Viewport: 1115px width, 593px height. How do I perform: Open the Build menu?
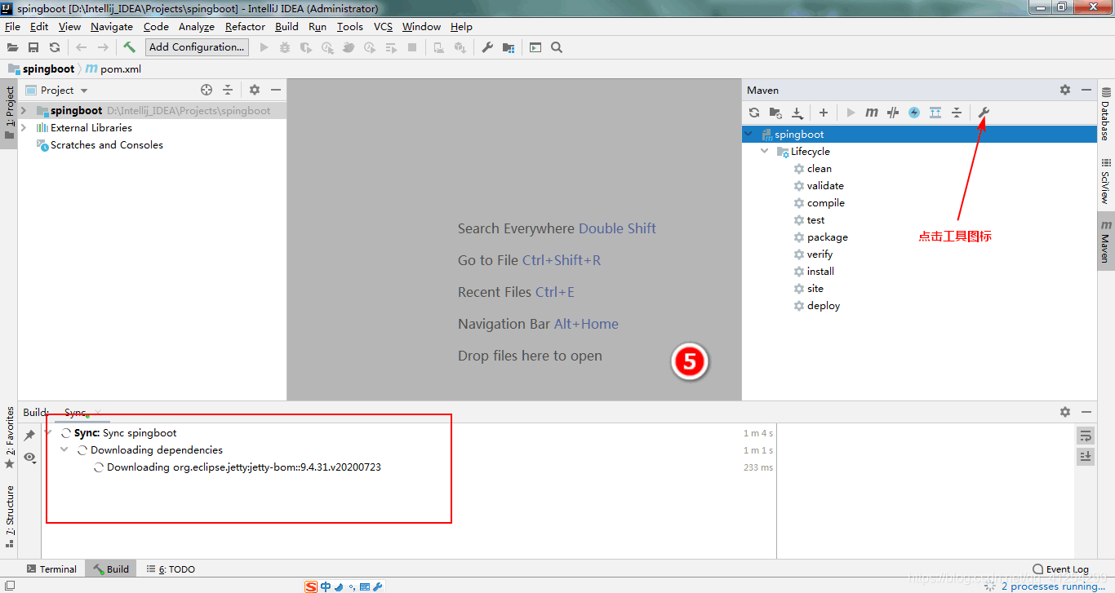287,27
